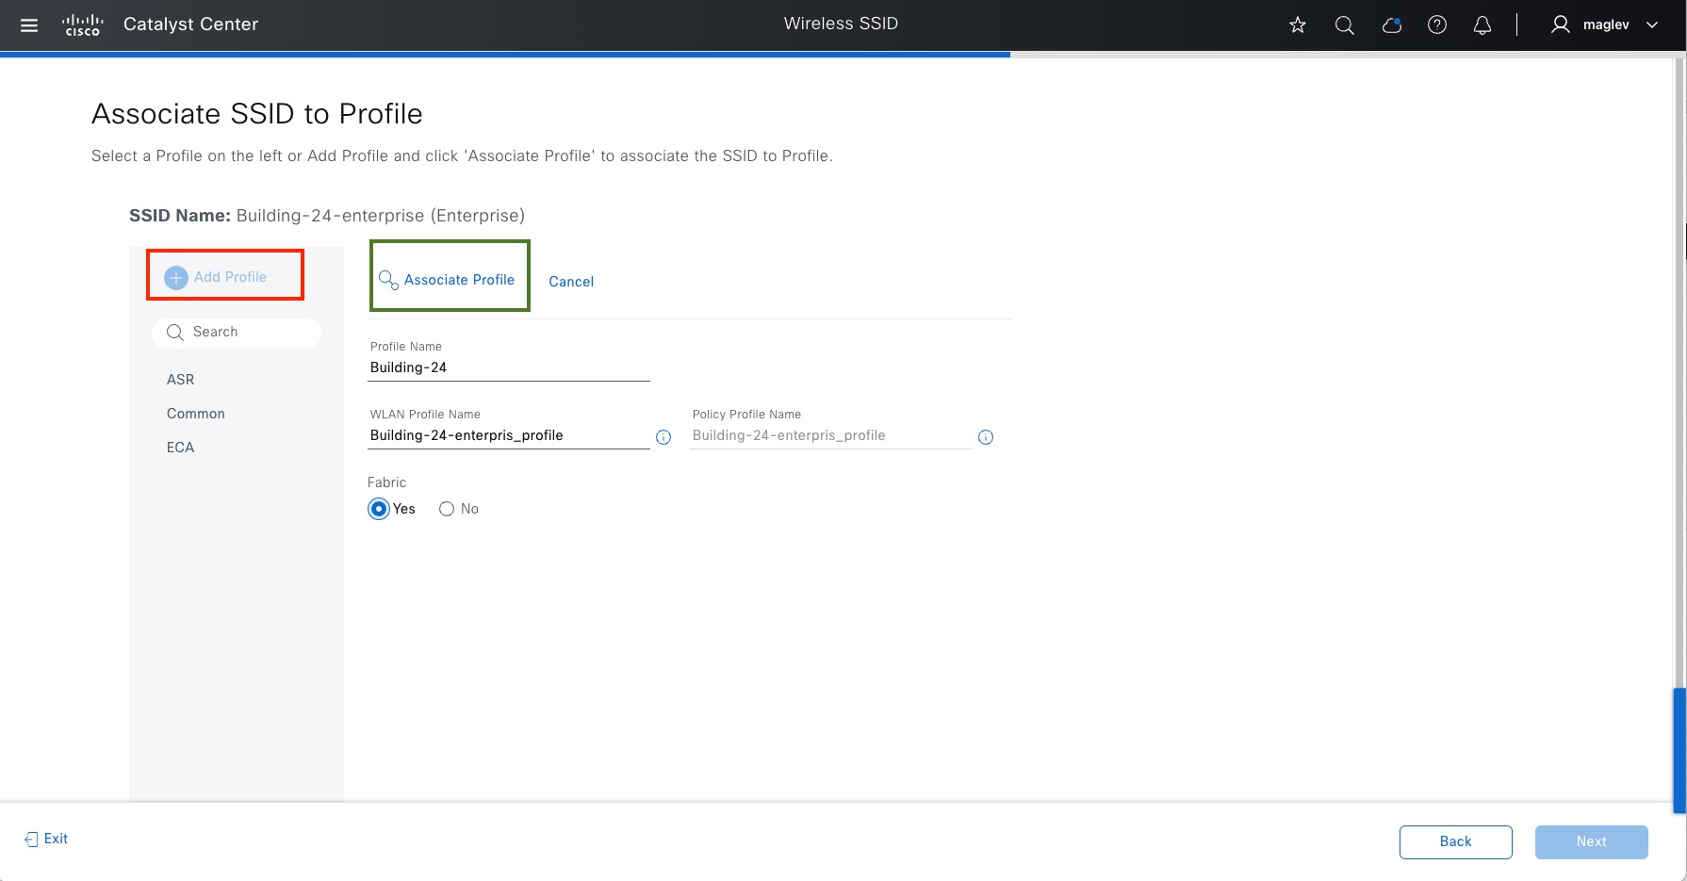This screenshot has width=1687, height=881.
Task: Open the global search icon
Action: pos(1345,25)
